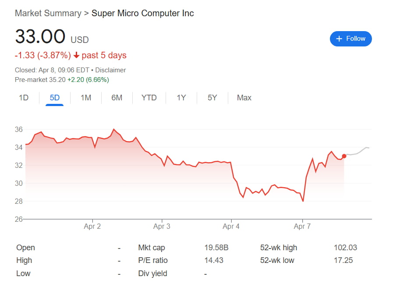Click the red dot marker on the chart line
This screenshot has width=400, height=284.
tap(344, 156)
